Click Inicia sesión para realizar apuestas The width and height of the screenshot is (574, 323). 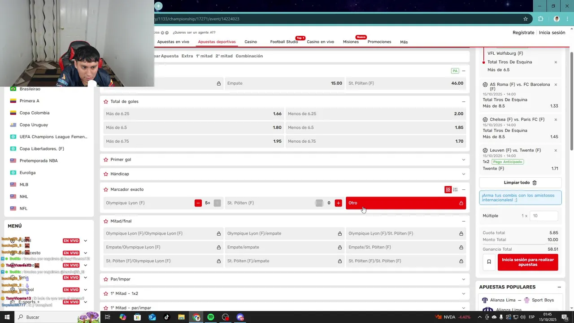(x=528, y=262)
